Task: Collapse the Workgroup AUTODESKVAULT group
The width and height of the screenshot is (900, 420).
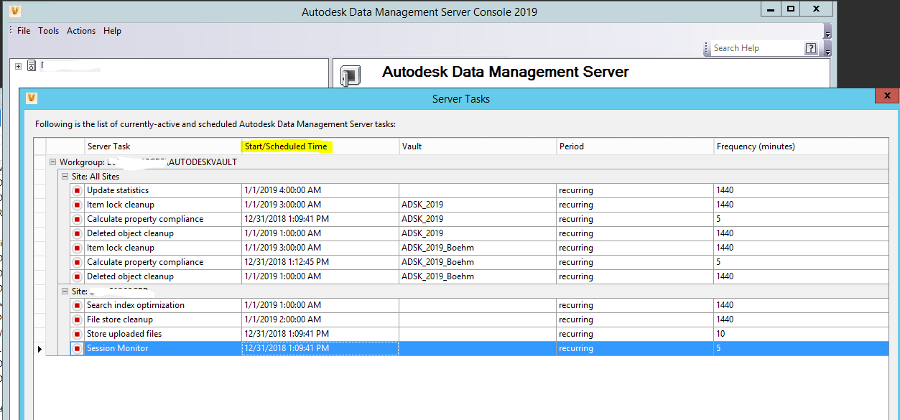Action: point(52,162)
